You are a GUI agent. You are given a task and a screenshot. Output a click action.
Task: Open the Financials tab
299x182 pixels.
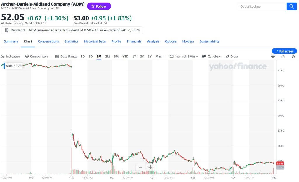pyautogui.click(x=134, y=41)
